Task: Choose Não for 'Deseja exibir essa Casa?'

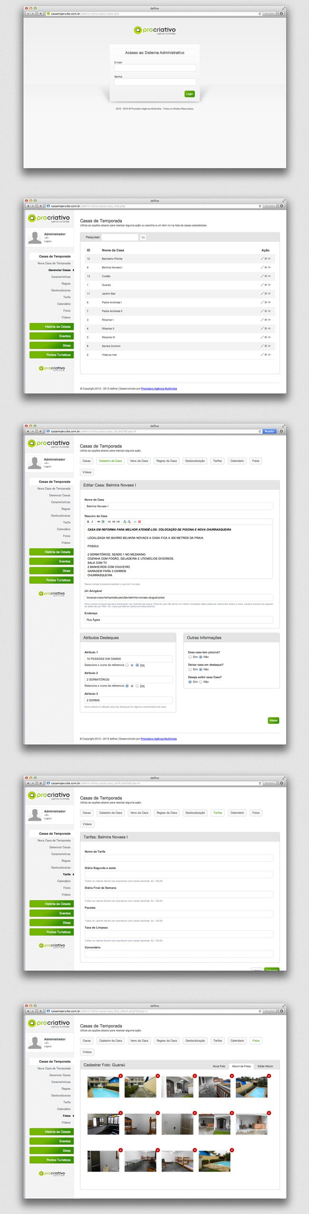Action: point(201,681)
